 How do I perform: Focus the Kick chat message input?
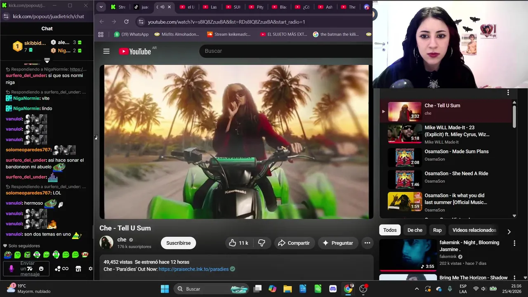27,269
